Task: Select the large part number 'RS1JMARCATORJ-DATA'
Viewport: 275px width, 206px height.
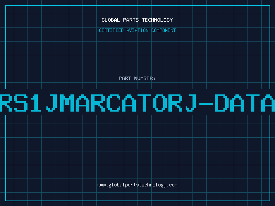Action: click(137, 103)
